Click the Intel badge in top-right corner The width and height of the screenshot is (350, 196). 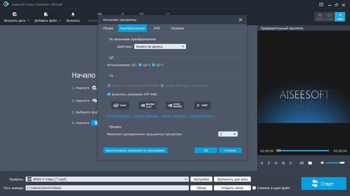pos(330,17)
